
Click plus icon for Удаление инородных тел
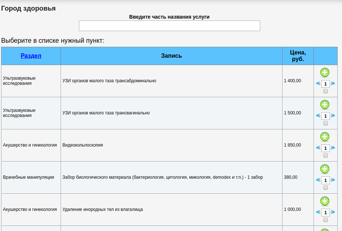(x=325, y=201)
